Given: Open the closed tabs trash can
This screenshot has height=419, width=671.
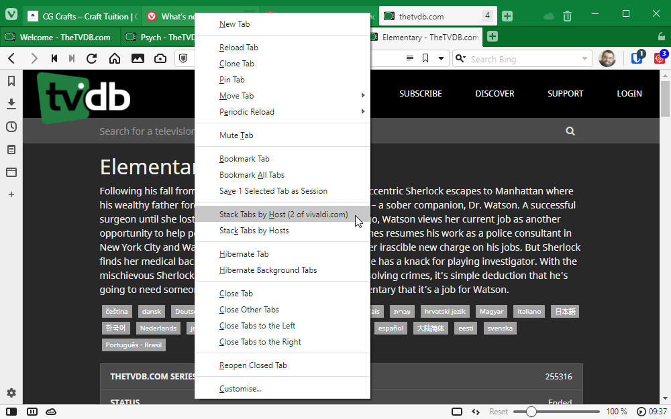Looking at the screenshot, I should pos(567,16).
